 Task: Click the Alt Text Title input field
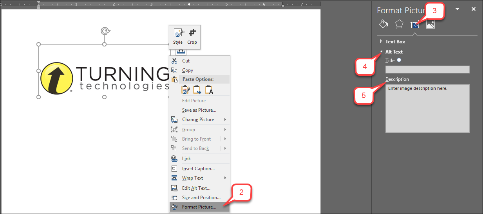tap(427, 70)
